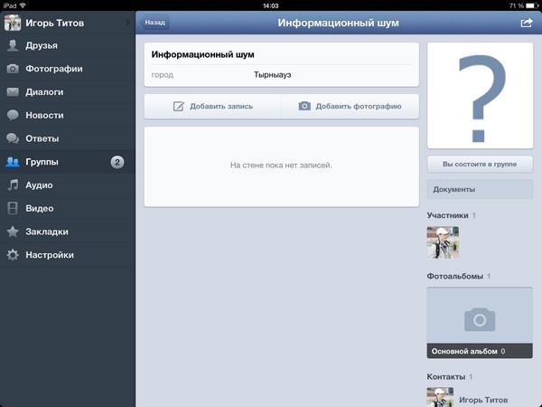Open Audio via the Аудио music note icon

coord(13,185)
